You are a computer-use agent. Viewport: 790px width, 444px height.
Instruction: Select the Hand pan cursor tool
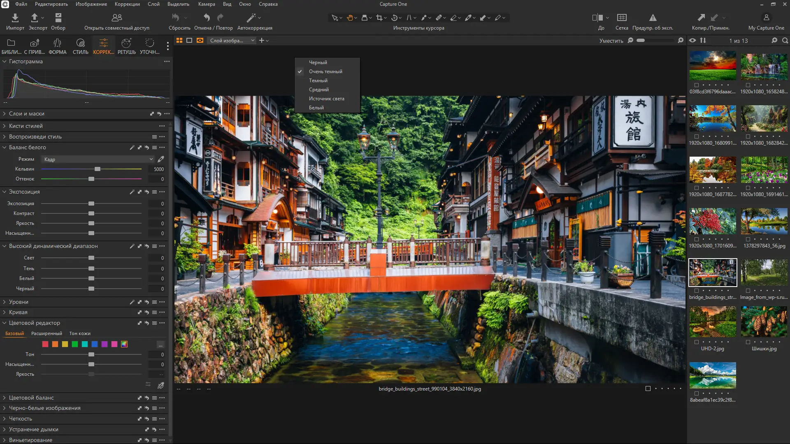coord(350,18)
